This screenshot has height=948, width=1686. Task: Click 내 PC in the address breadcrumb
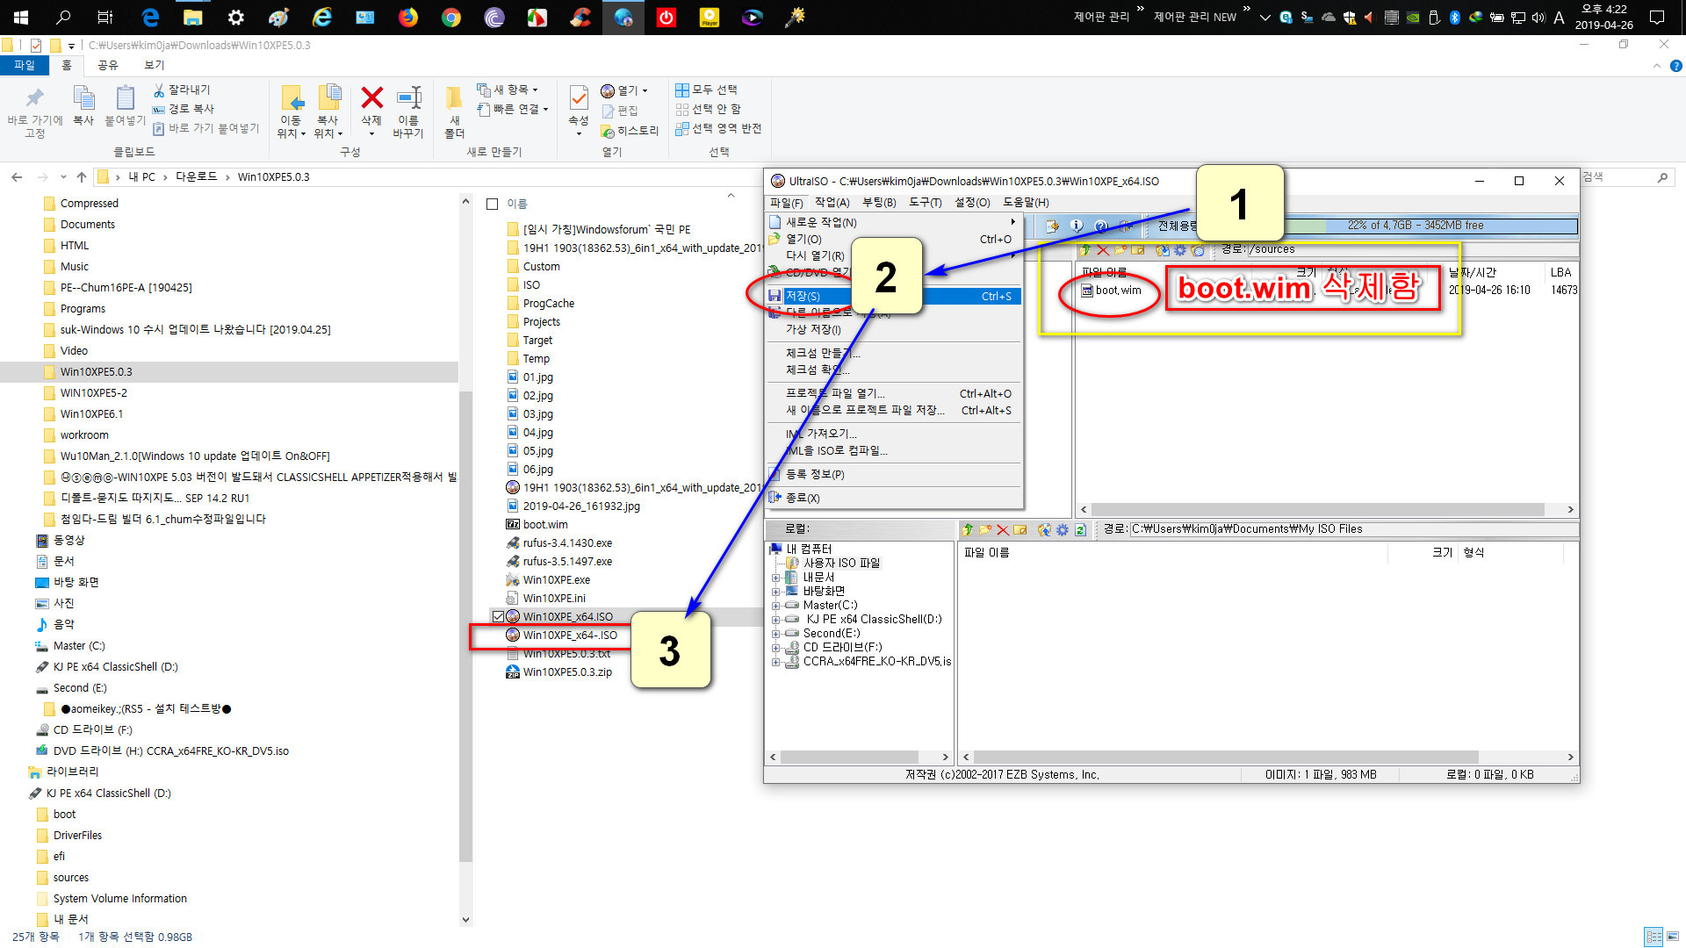click(141, 177)
